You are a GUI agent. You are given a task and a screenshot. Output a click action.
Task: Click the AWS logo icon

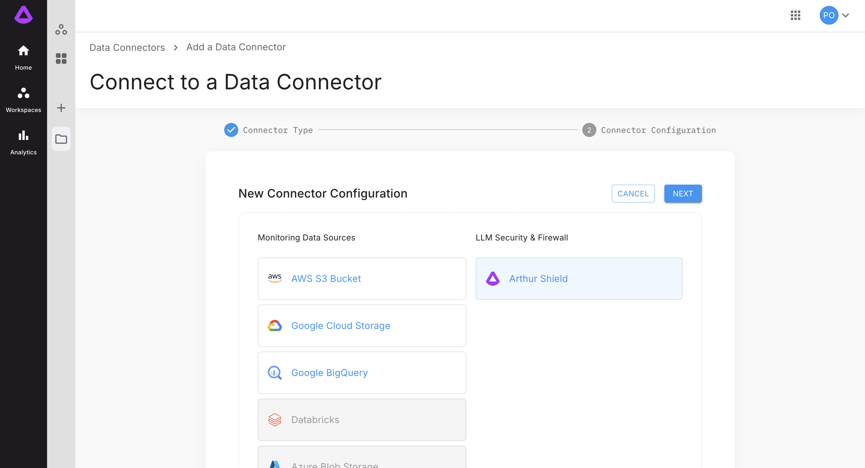pos(275,278)
